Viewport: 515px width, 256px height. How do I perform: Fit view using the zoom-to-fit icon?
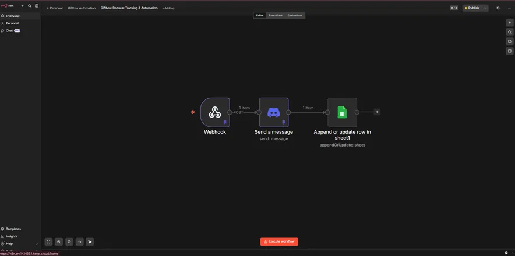(48, 242)
